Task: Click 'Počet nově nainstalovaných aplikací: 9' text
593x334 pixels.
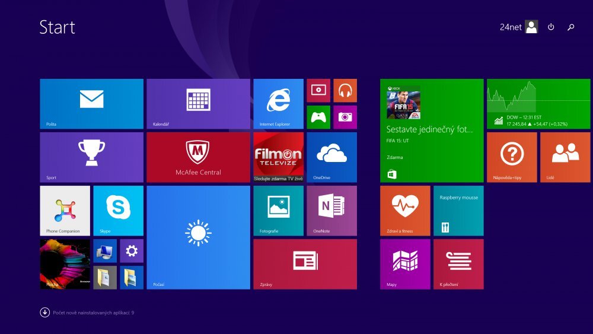Action: [94, 313]
